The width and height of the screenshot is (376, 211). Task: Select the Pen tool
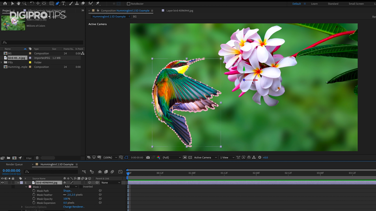[x=58, y=4]
